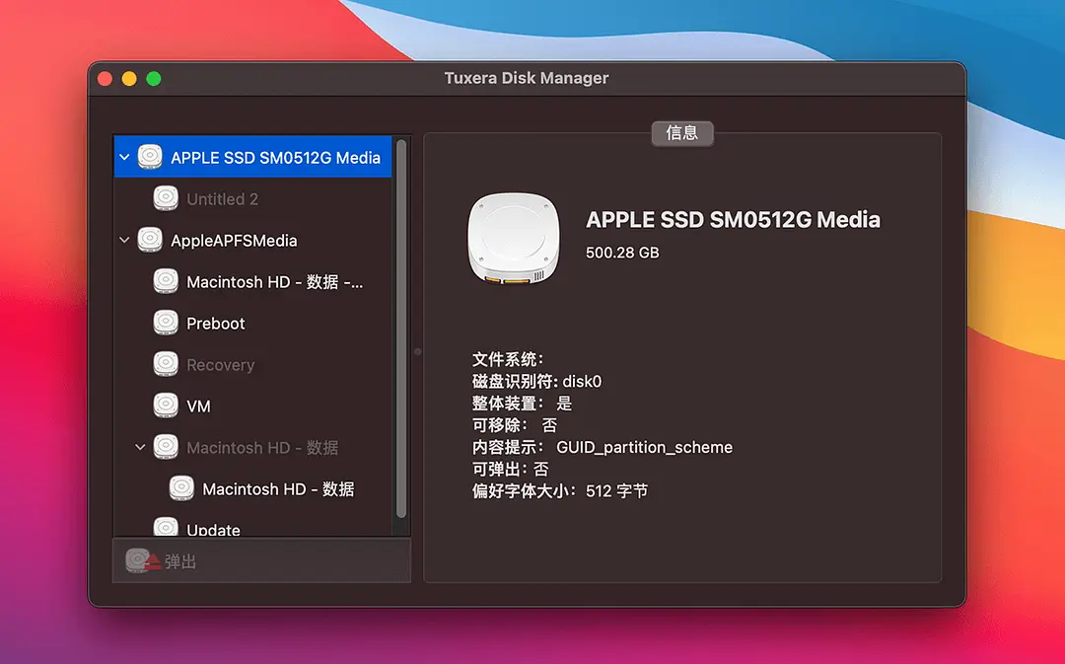Image resolution: width=1065 pixels, height=664 pixels.
Task: Click the 可弹出: 否 line
Action: [x=510, y=469]
